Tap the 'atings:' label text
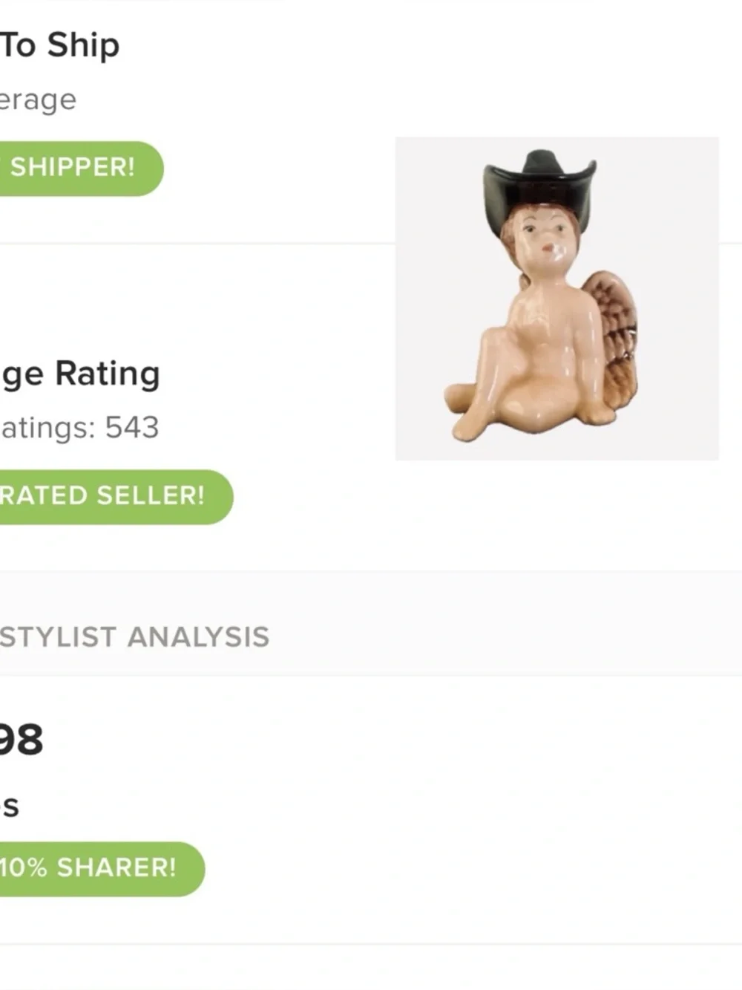742x990 pixels. tap(48, 428)
